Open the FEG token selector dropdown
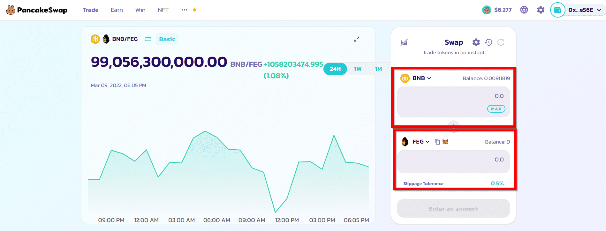Viewport: 606px width, 231px height. pos(421,142)
